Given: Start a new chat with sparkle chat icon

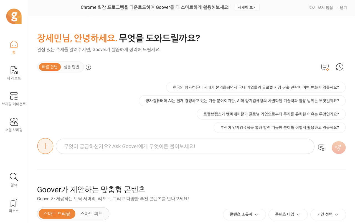Looking at the screenshot, I should 325,67.
